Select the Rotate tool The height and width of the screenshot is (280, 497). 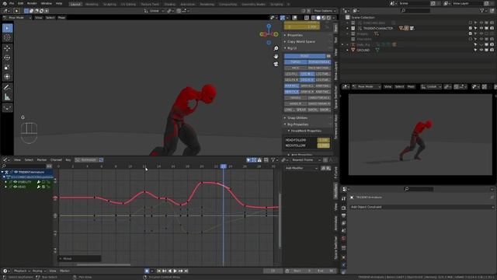(7, 58)
